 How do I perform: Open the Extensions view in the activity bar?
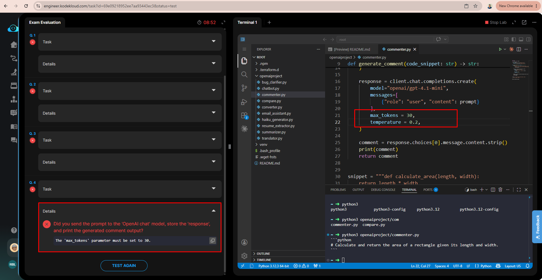point(244,116)
